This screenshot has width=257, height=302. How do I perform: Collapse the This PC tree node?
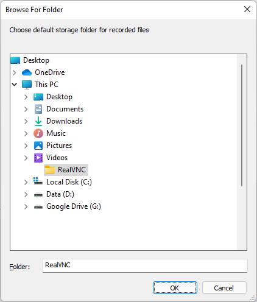pos(14,85)
